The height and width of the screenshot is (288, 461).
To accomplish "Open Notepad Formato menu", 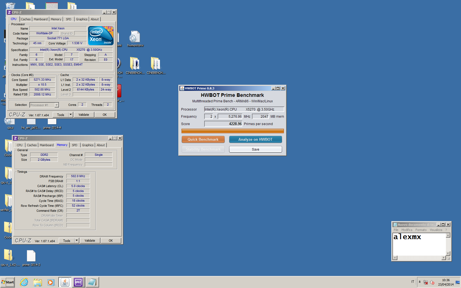I will coord(421,230).
